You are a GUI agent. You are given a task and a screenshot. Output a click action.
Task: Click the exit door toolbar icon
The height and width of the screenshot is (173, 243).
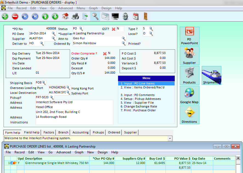click(146, 16)
